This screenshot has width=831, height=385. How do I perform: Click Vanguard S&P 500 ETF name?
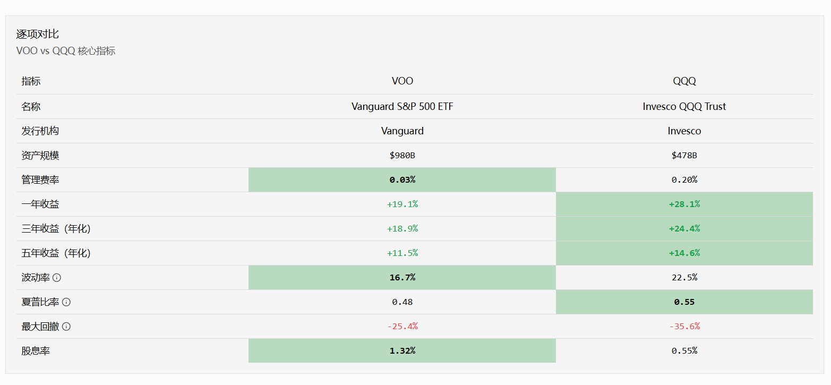coord(402,107)
